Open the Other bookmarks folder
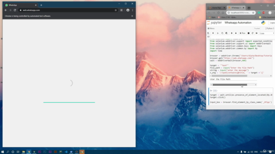 point(267,17)
